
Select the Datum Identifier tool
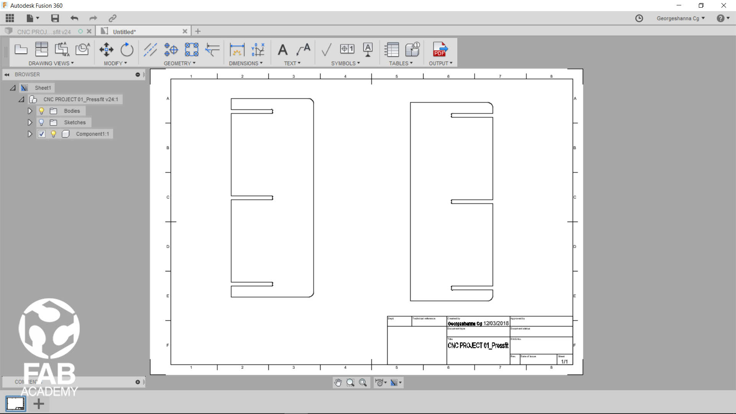368,49
